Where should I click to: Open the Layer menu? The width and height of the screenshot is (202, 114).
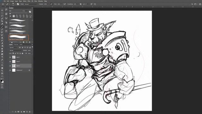(x=16, y=1)
